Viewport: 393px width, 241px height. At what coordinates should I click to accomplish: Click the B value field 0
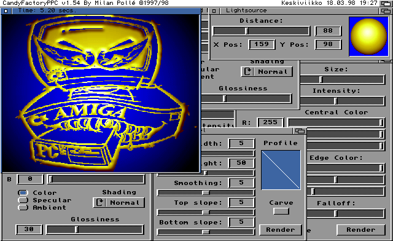30,179
